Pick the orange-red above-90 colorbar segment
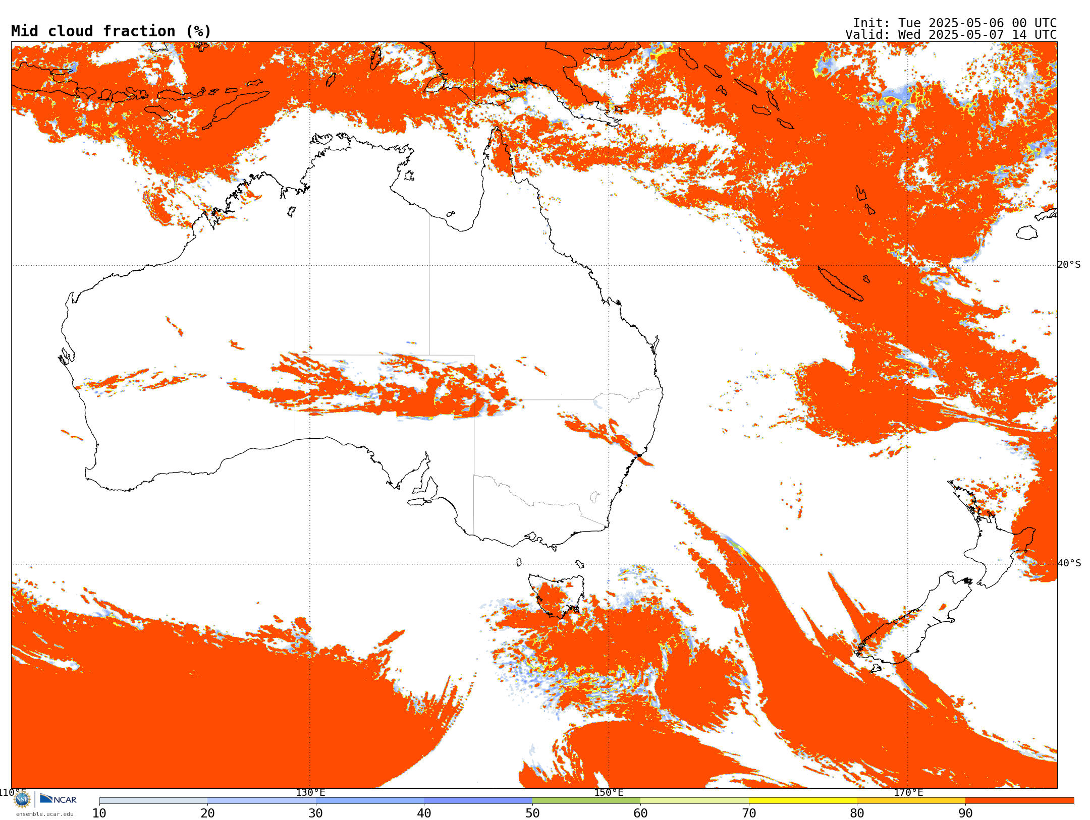Screen dimensions: 1090x820 click(1019, 801)
